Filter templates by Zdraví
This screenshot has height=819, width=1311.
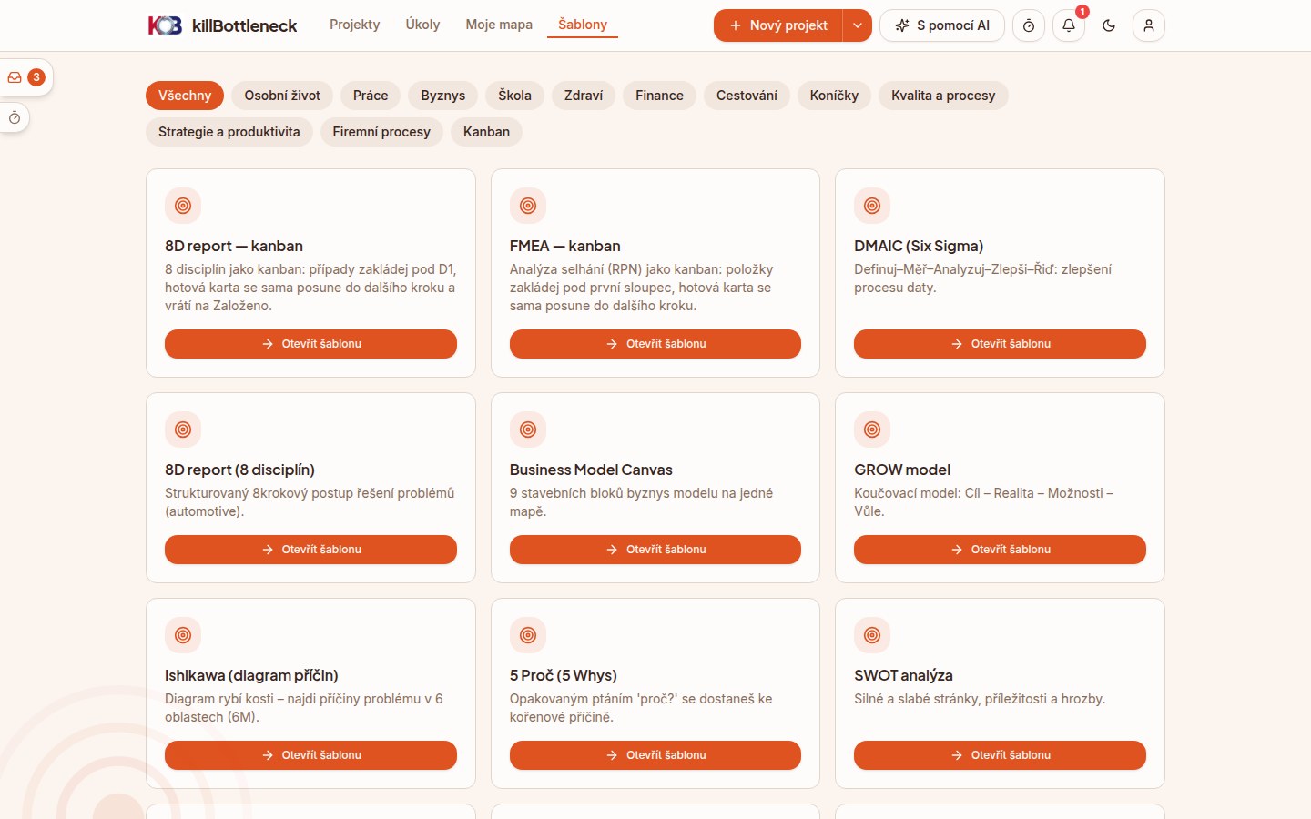[x=584, y=96]
